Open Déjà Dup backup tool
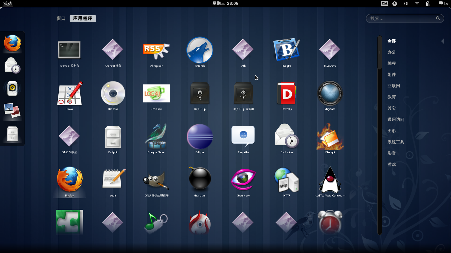The height and width of the screenshot is (253, 451). pos(200,96)
